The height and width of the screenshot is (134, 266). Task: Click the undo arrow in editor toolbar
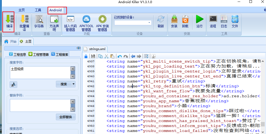(x=119, y=56)
